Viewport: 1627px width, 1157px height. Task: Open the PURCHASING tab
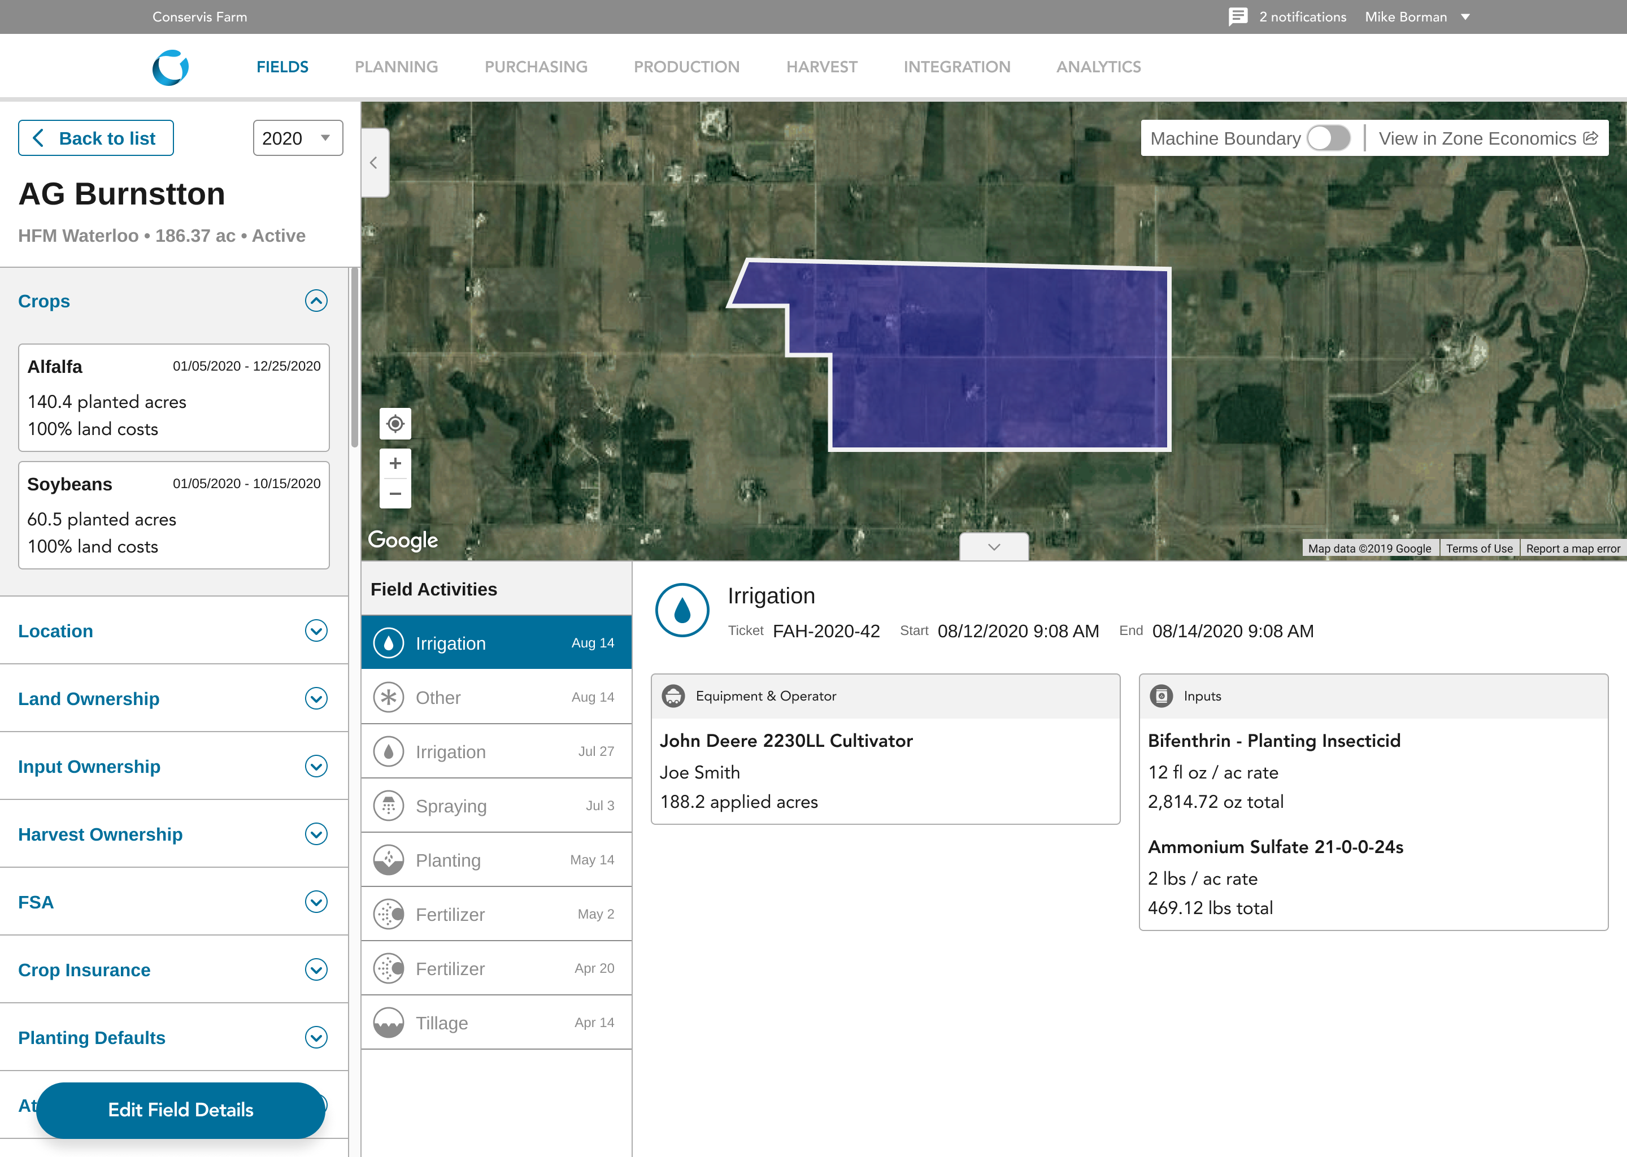[536, 67]
